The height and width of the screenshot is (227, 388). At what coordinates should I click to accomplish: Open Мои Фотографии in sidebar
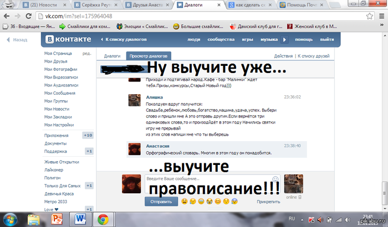pos(60,69)
